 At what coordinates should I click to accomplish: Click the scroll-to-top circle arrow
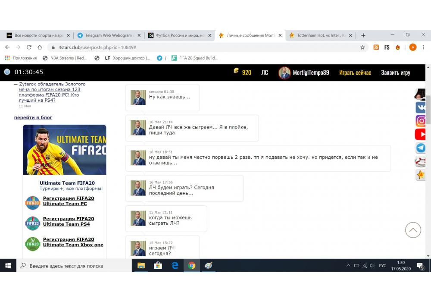pos(413,230)
